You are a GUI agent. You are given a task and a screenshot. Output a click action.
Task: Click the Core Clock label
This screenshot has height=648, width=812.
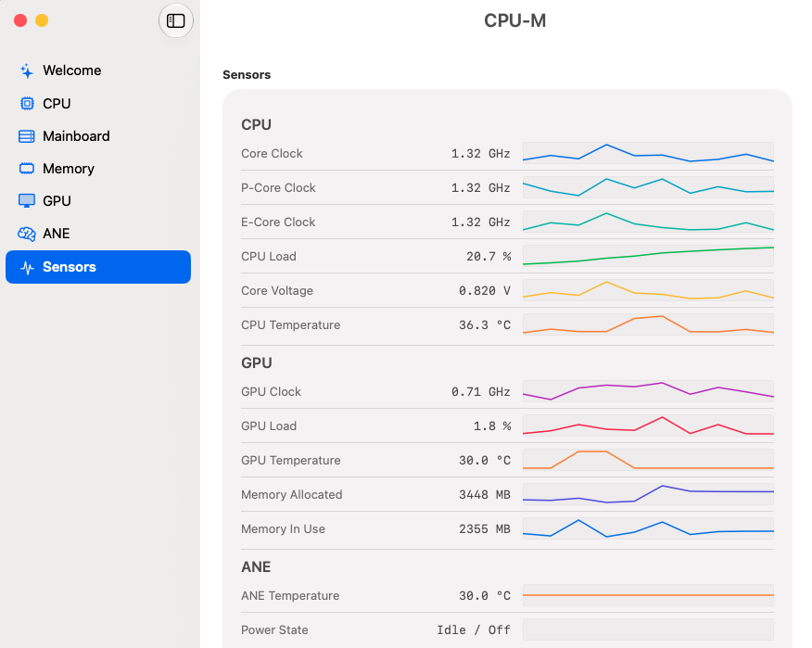(272, 153)
